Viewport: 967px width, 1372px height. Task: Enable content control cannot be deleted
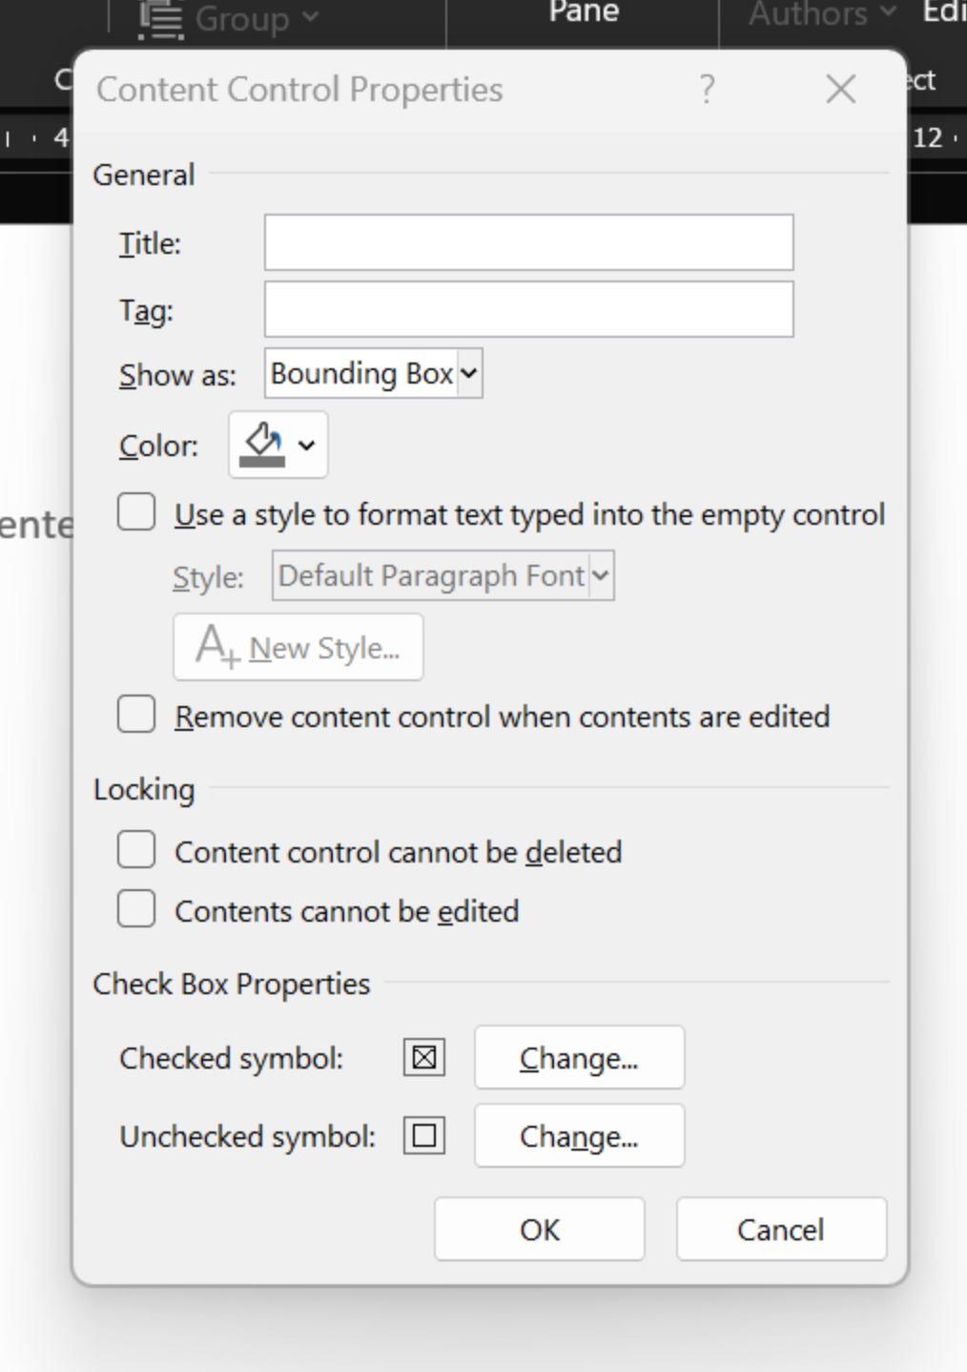pyautogui.click(x=136, y=850)
